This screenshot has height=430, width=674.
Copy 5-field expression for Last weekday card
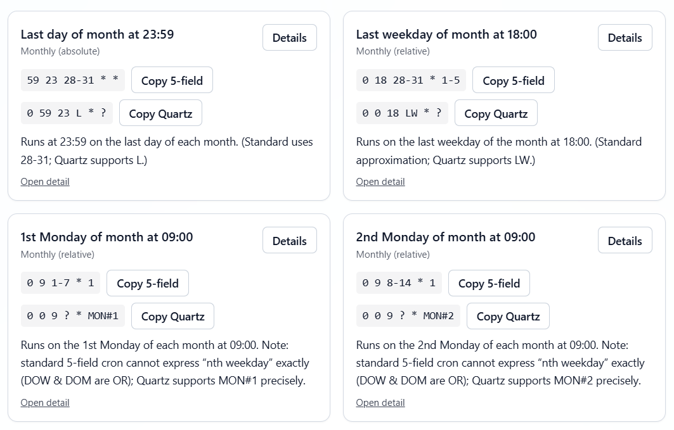[513, 80]
